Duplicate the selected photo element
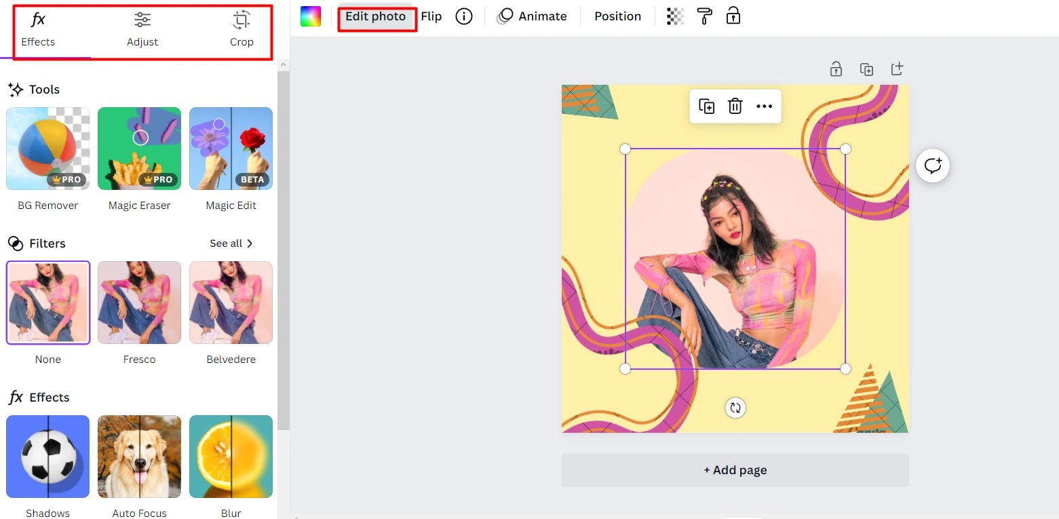This screenshot has height=519, width=1059. point(706,106)
